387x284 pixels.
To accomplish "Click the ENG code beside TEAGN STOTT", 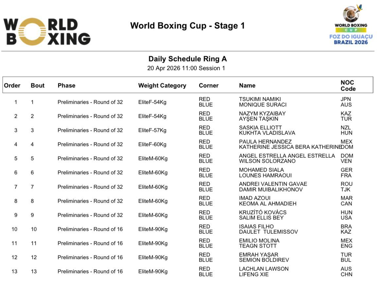I will click(346, 246).
